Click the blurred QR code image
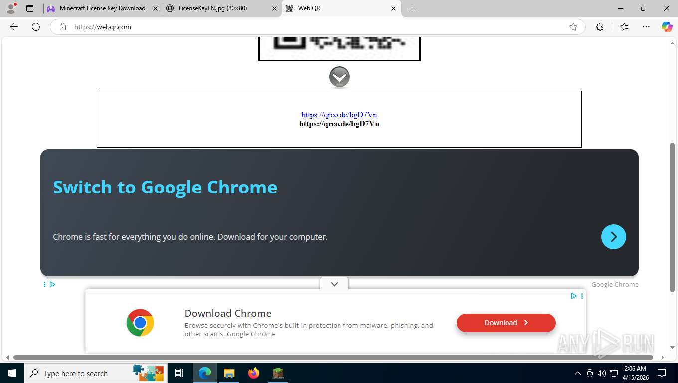678x383 pixels. pyautogui.click(x=339, y=48)
